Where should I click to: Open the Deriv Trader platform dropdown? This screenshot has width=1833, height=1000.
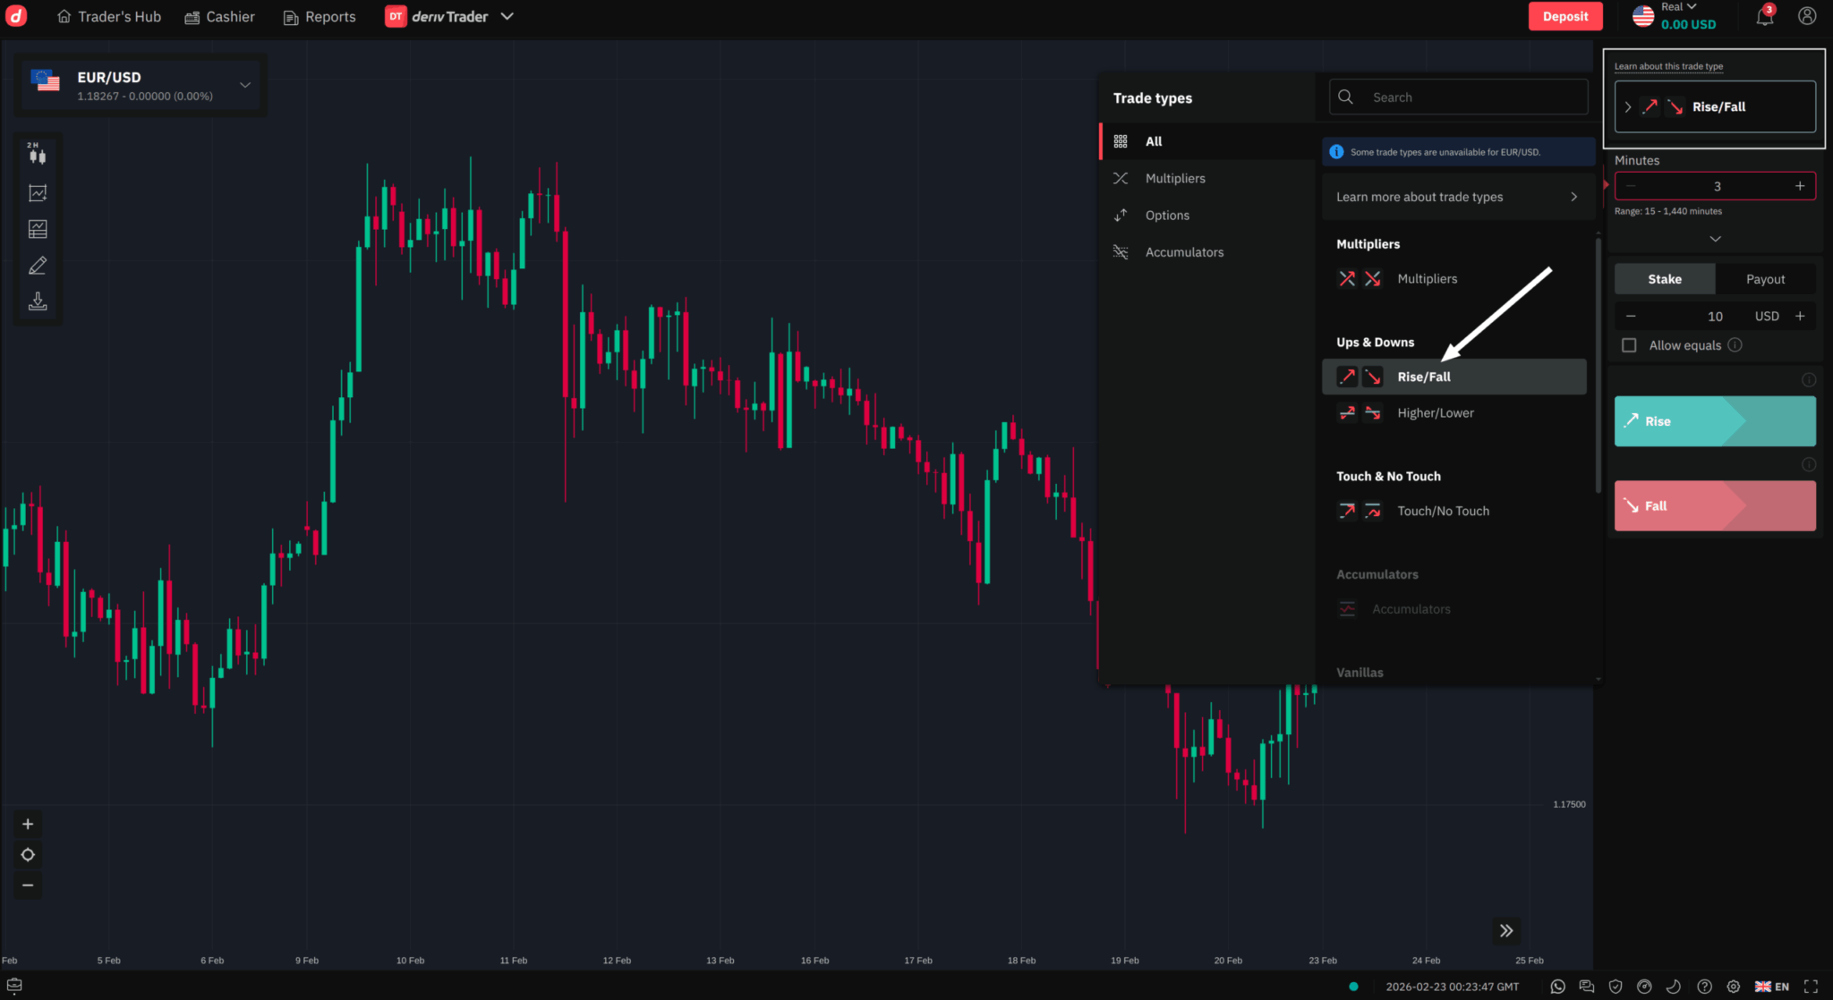point(507,16)
